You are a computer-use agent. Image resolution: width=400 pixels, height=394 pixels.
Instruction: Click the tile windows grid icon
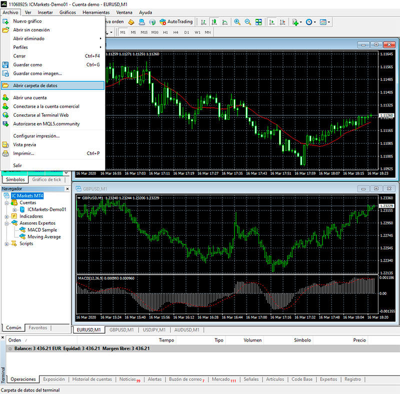tap(258, 22)
